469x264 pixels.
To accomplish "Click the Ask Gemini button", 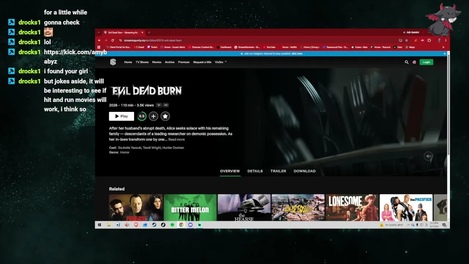I will coord(410,32).
